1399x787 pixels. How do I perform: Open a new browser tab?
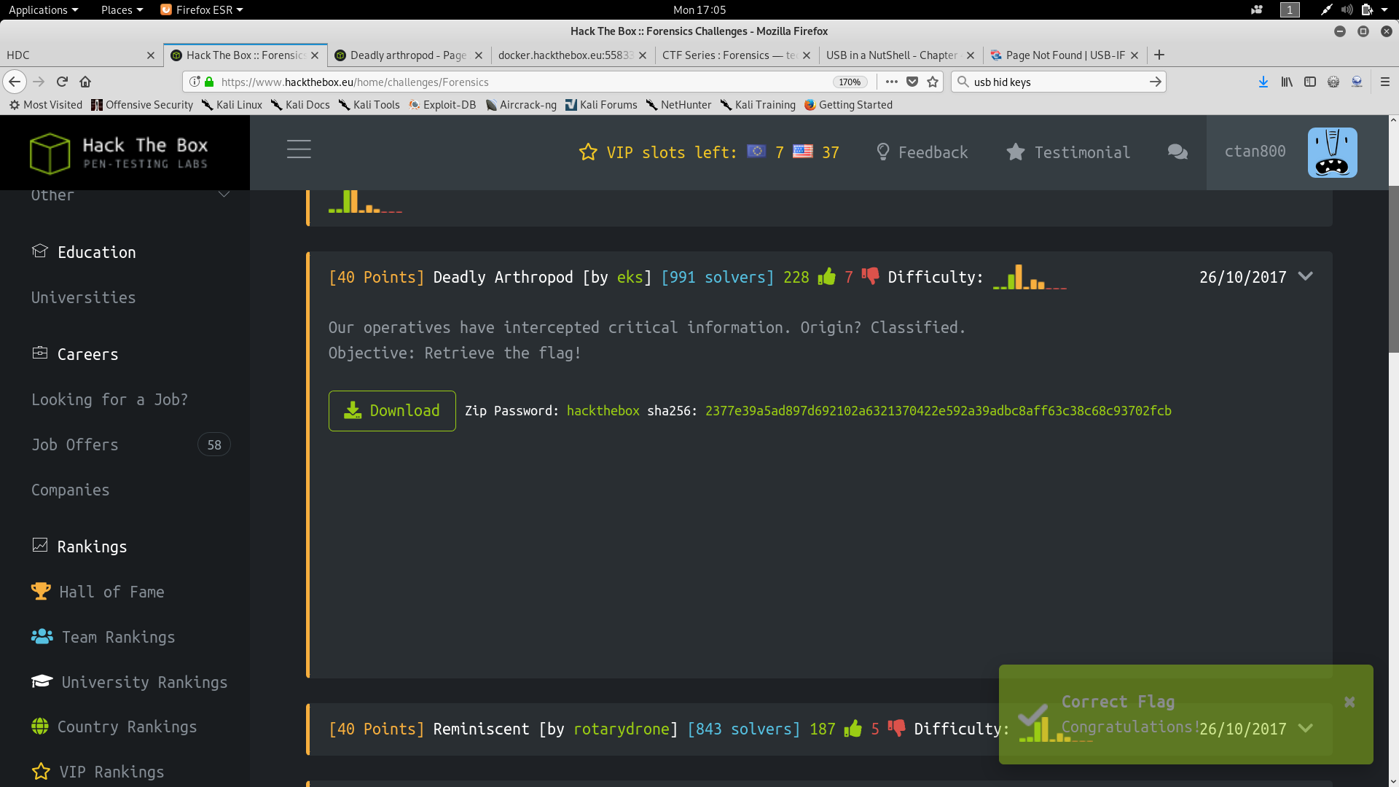click(x=1159, y=55)
